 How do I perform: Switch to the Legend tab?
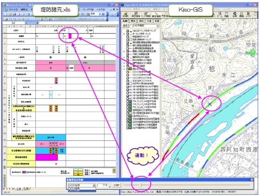coord(125,21)
